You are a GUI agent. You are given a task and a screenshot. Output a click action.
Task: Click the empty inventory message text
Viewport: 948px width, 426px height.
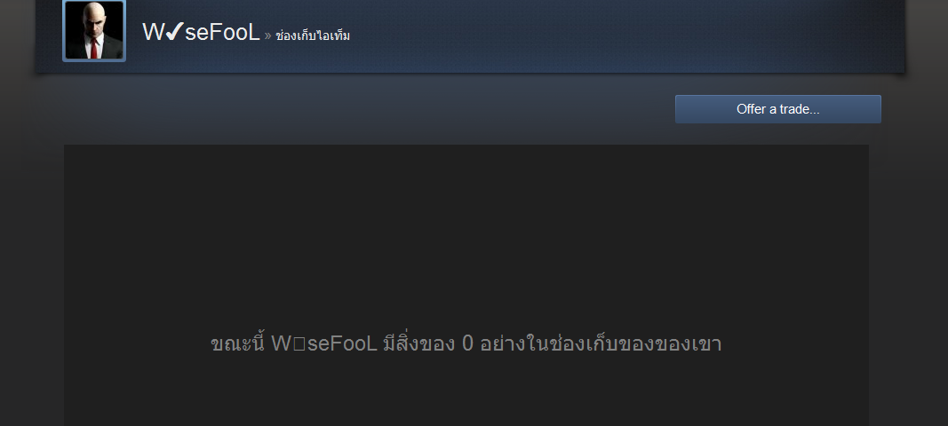tap(466, 343)
